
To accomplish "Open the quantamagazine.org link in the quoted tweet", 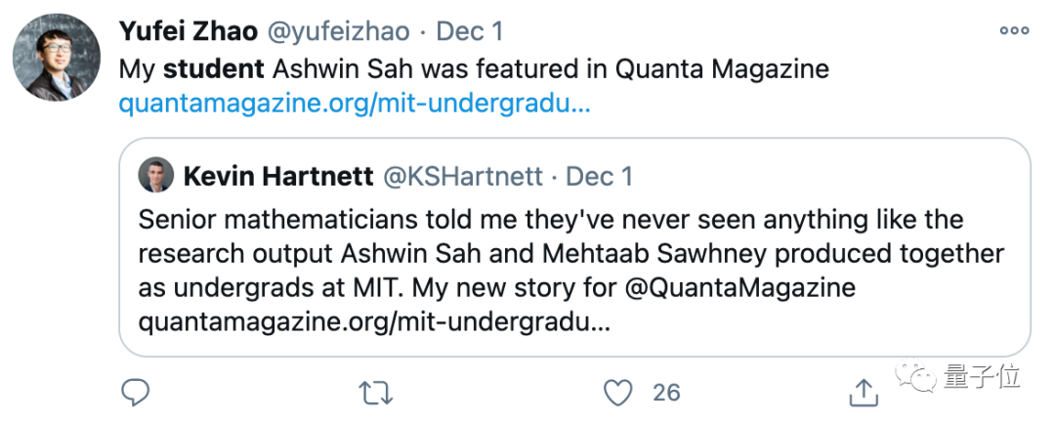I will point(374,322).
